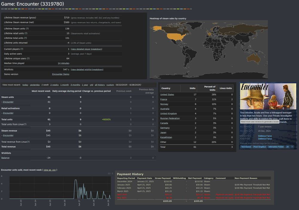Screen dimensions: 299x210
Task: Click the 14 minutes median time link
Action: point(63,63)
